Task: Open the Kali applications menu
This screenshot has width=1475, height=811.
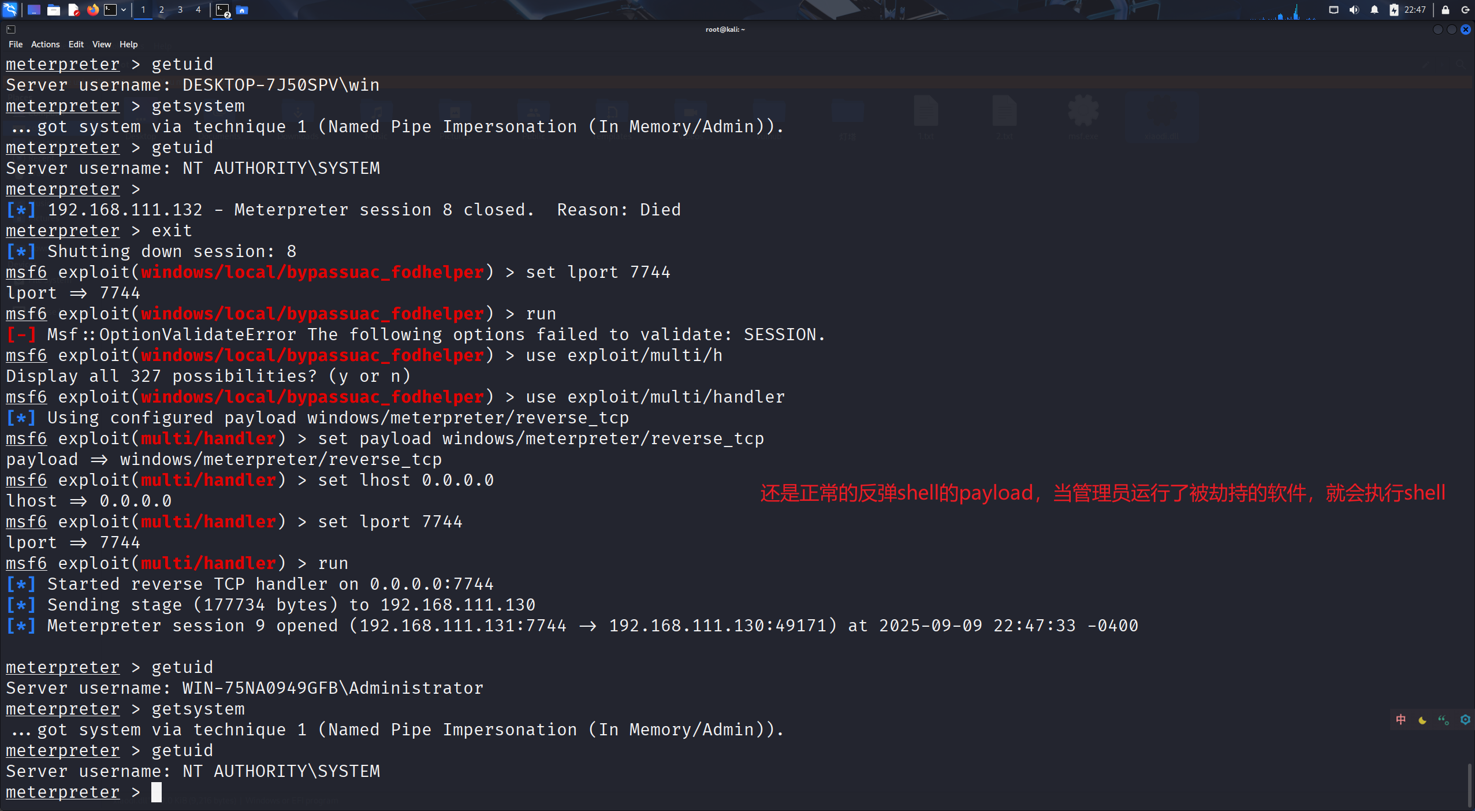Action: point(10,9)
